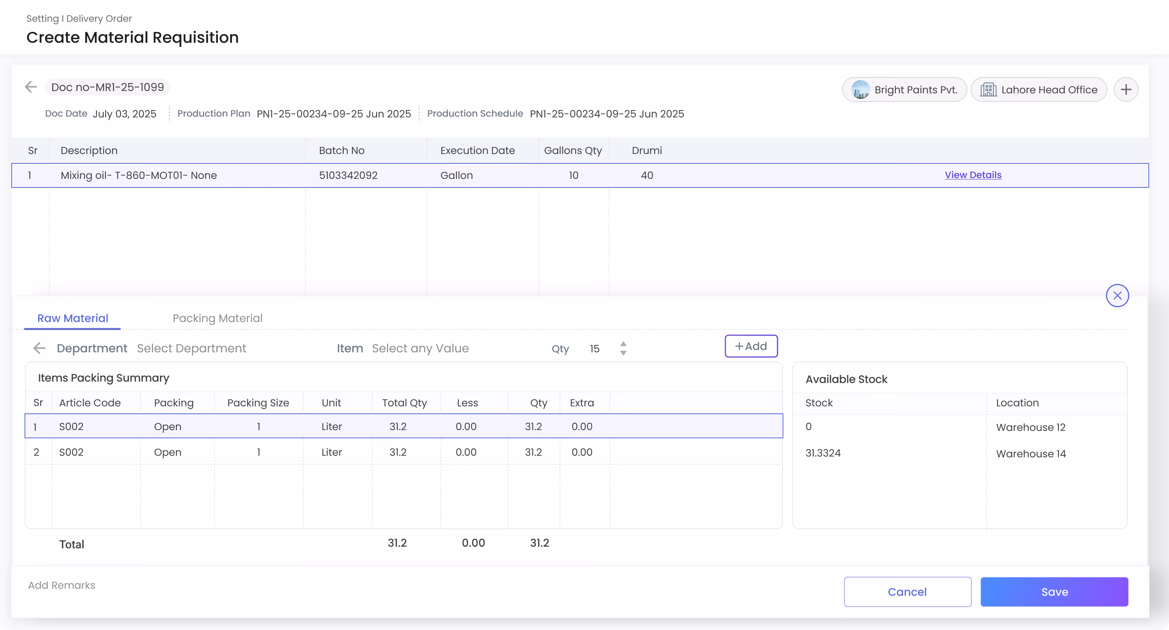Decrease Qty with the down arrow
Viewport: 1169px width, 630px height.
point(623,353)
